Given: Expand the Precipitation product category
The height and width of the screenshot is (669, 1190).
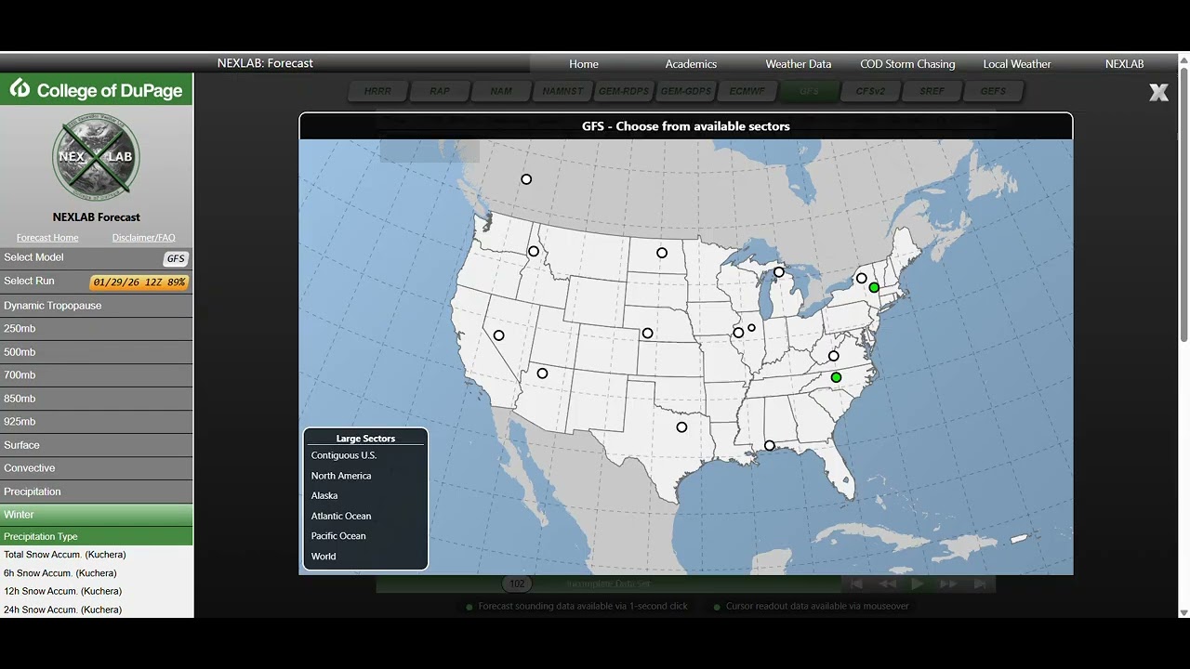Looking at the screenshot, I should pos(97,492).
